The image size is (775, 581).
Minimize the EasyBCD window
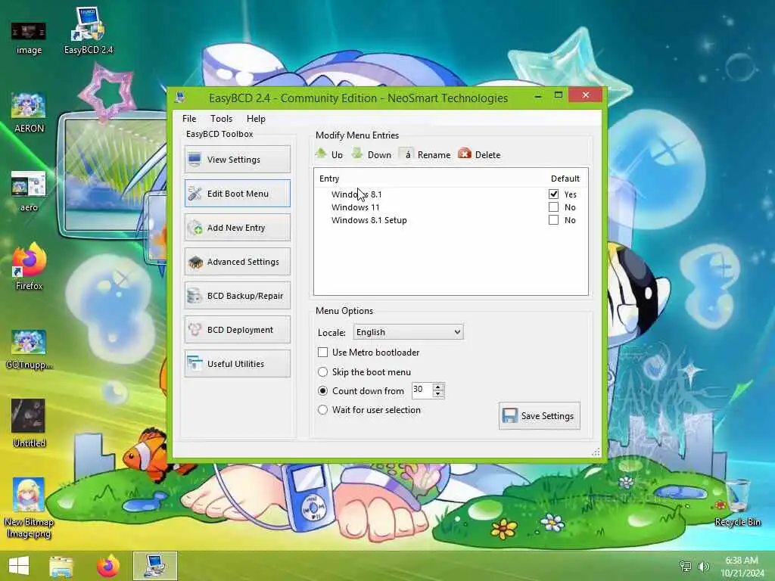[538, 95]
